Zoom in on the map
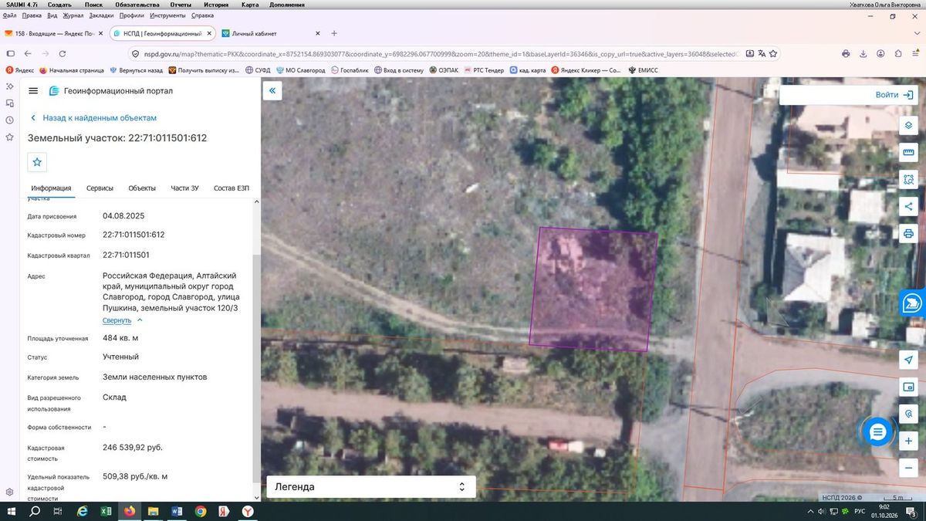 908,441
